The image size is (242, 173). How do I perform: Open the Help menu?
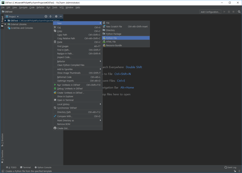[78, 7]
